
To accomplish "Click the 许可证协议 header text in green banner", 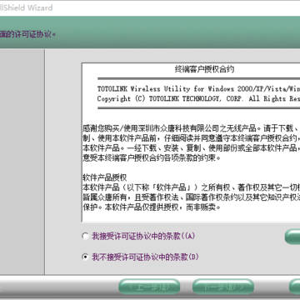I will [x=27, y=35].
